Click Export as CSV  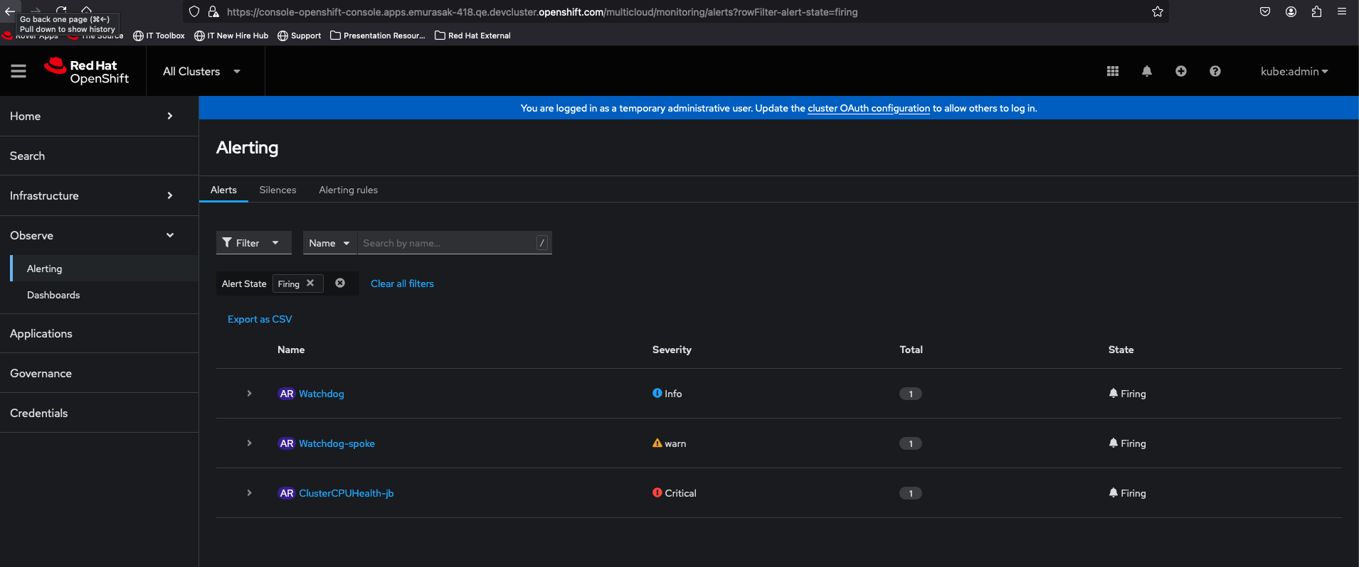[x=260, y=319]
